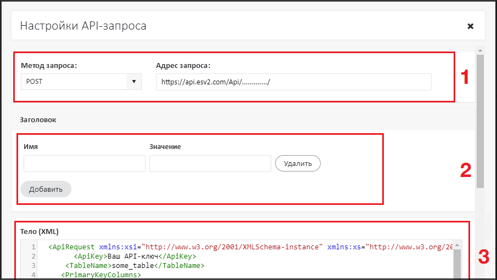Click the header Значение input field

[210, 163]
